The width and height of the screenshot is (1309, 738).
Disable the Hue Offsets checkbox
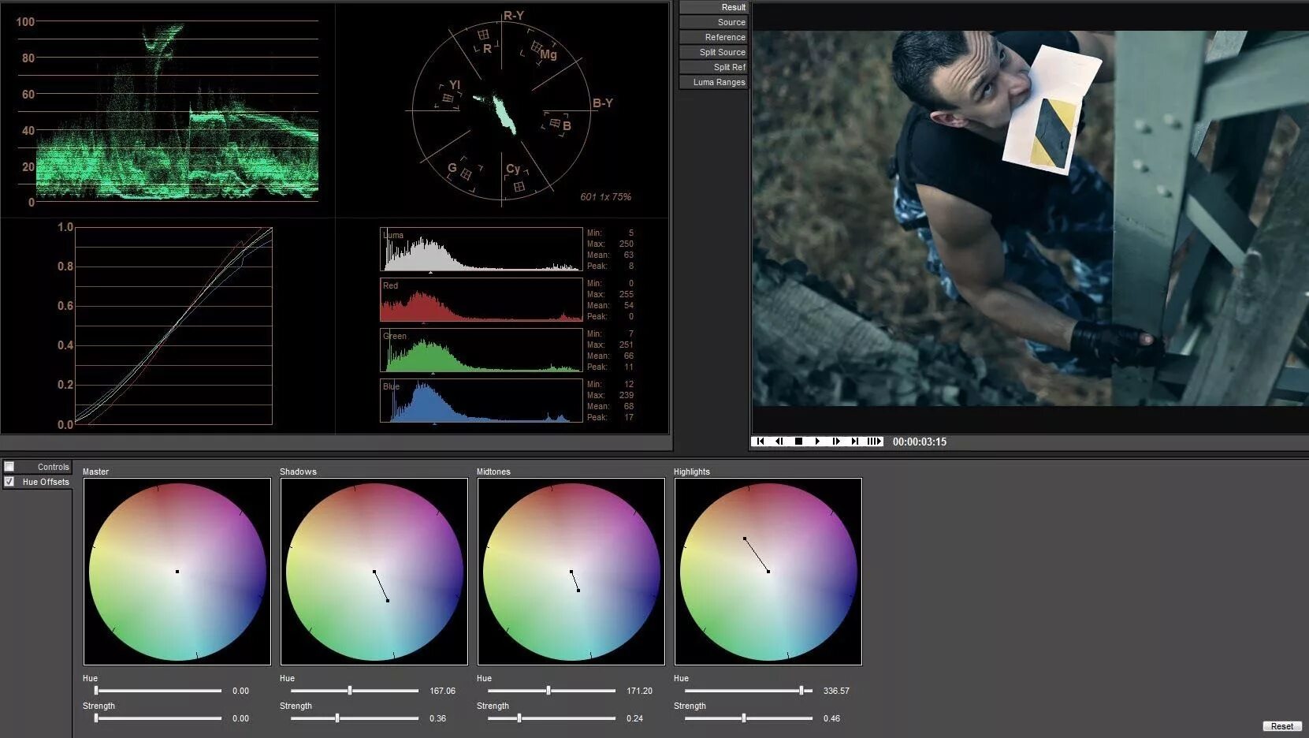point(9,481)
